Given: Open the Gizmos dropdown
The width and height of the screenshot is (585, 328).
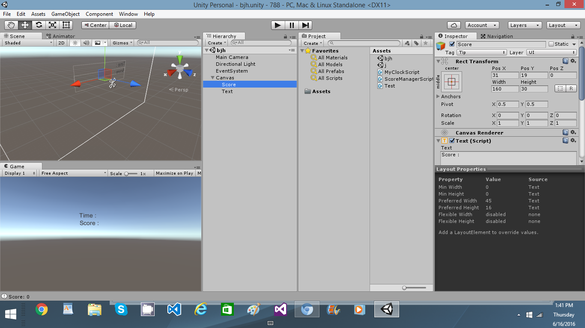Looking at the screenshot, I should click(x=122, y=43).
